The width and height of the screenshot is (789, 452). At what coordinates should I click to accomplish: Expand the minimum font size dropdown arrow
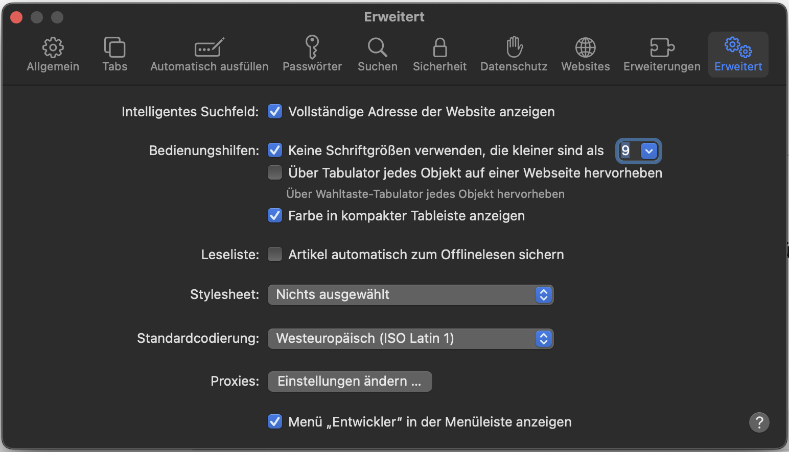pos(649,151)
